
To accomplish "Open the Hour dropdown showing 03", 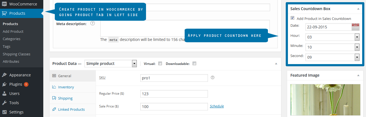I will [332, 37].
